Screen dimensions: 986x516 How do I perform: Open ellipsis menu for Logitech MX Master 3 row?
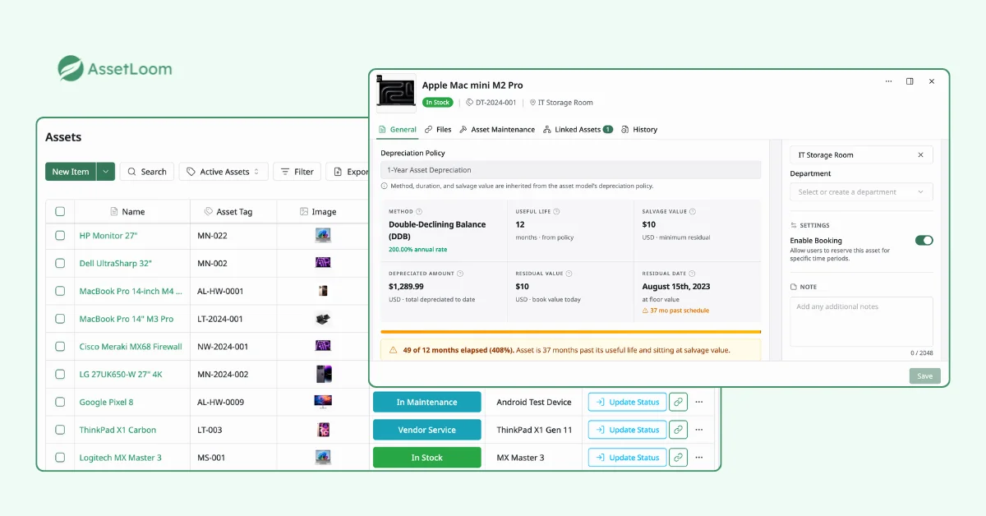pyautogui.click(x=699, y=458)
